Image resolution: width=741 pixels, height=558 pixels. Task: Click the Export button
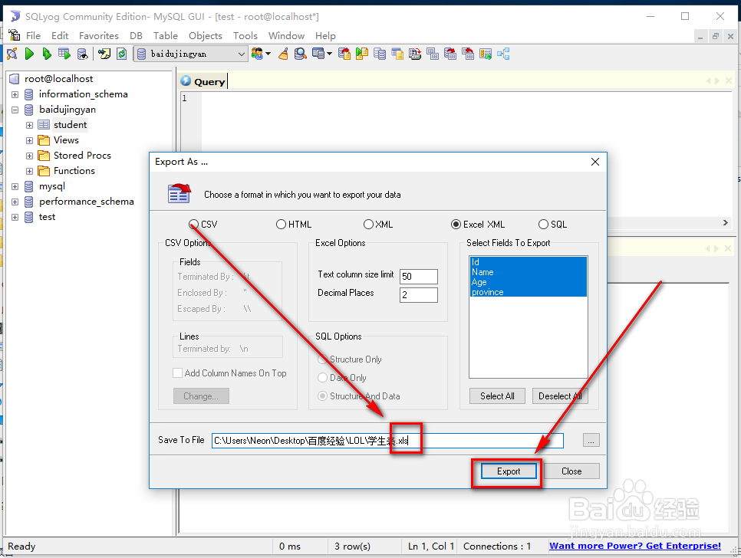click(x=509, y=471)
